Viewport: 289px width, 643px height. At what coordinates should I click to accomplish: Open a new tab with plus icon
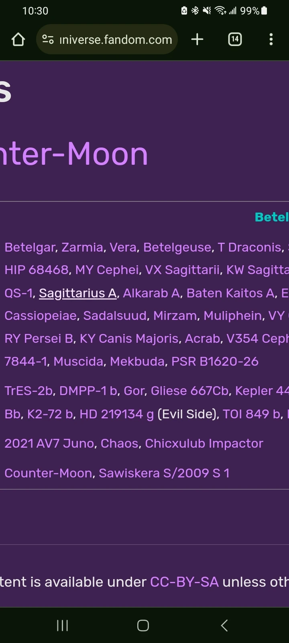[x=197, y=39]
